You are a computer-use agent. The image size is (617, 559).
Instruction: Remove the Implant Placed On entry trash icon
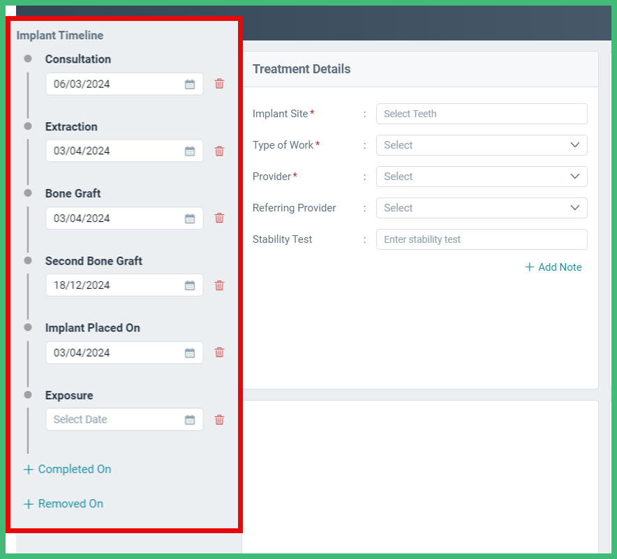tap(219, 352)
